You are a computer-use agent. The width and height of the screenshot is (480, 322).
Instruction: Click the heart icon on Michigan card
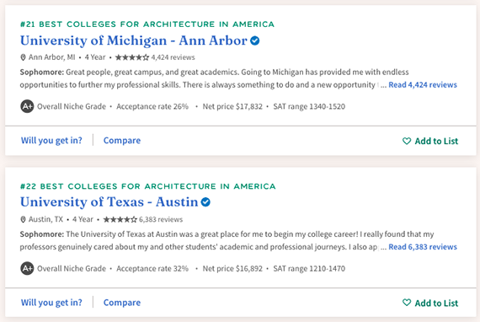407,141
